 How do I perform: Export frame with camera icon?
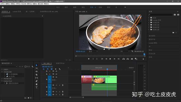click(132, 59)
